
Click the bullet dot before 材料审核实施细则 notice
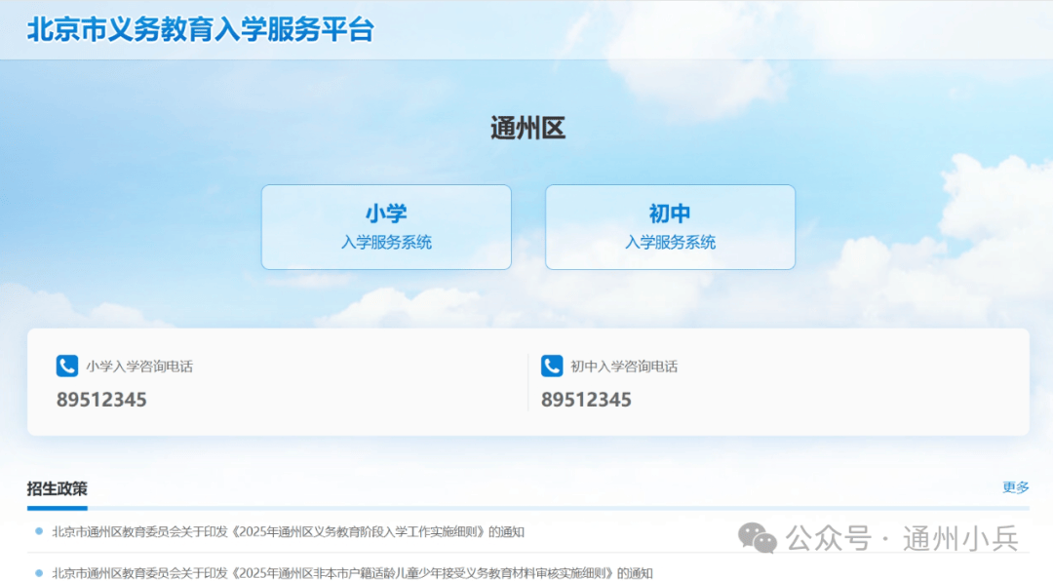point(39,573)
